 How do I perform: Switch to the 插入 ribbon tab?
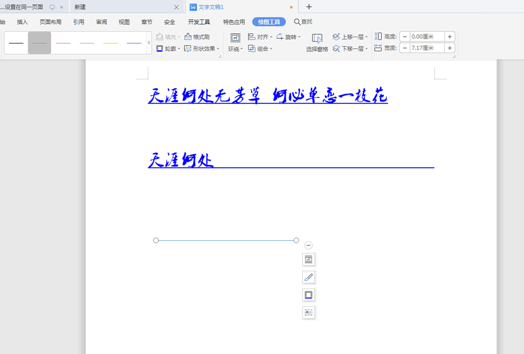tap(22, 22)
